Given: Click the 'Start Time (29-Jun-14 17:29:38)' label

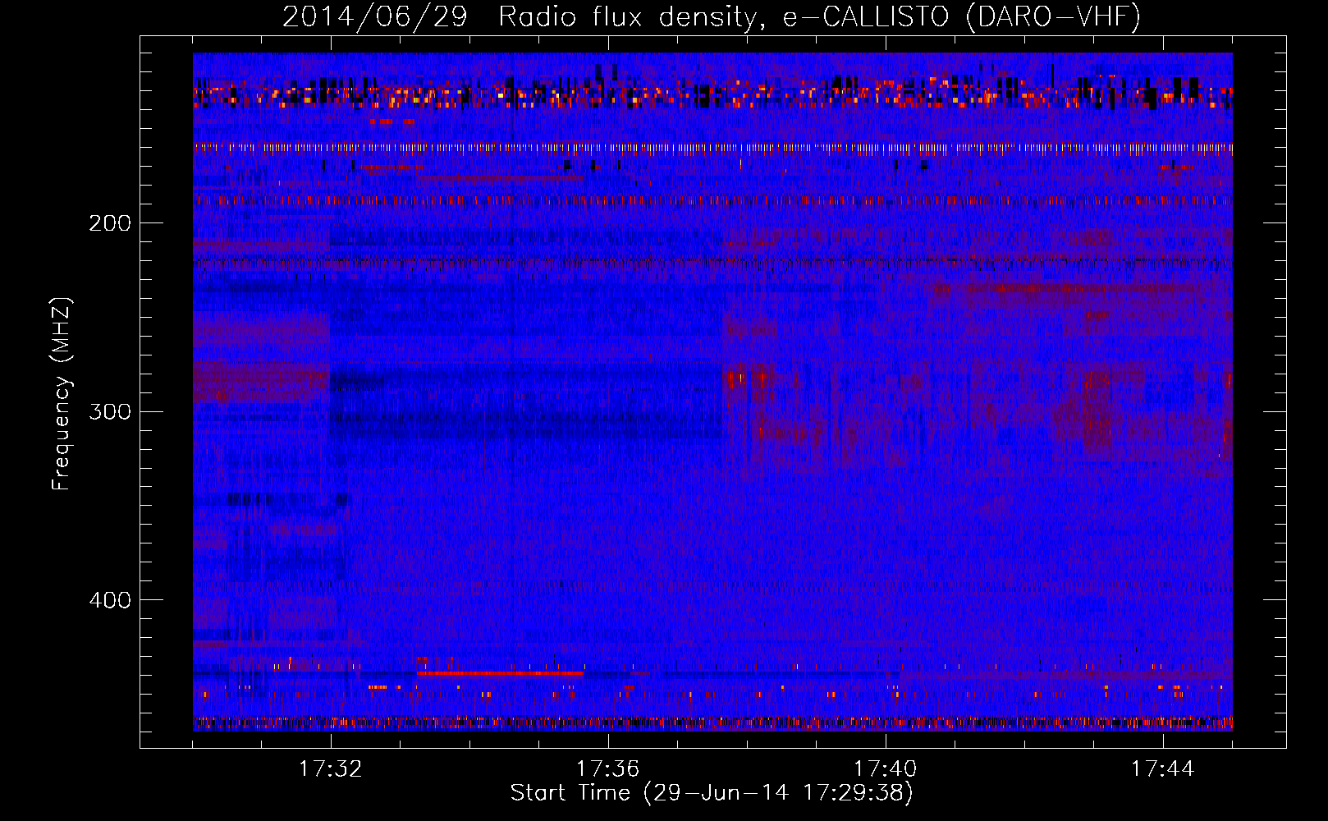Looking at the screenshot, I should coord(712,793).
